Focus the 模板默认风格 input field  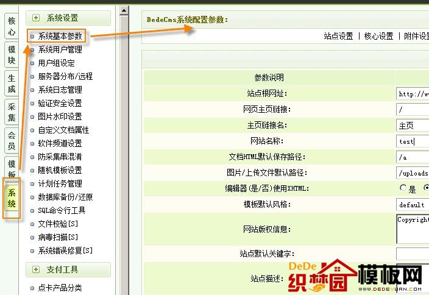(413, 205)
